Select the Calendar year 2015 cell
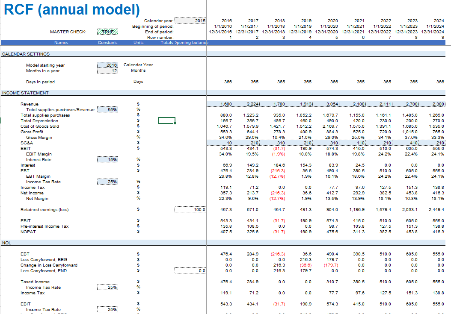 coord(190,21)
